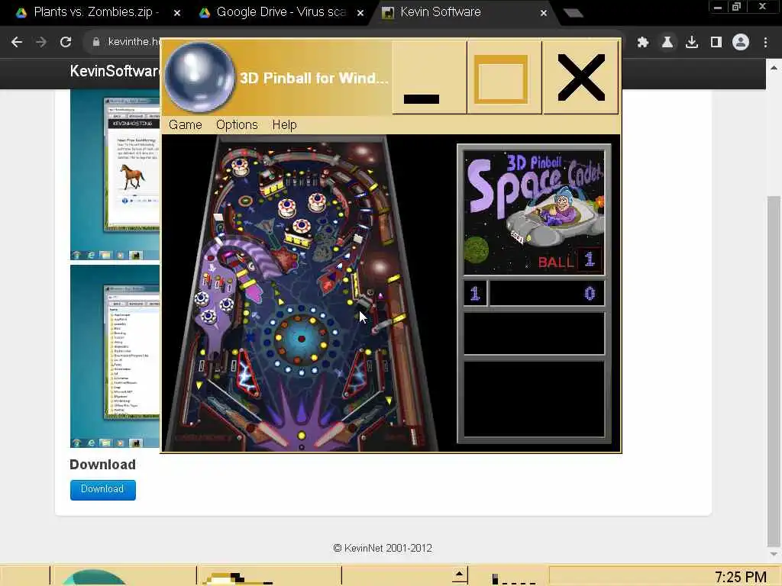Open the Game menu in Pinball
The height and width of the screenshot is (586, 782).
pyautogui.click(x=185, y=124)
